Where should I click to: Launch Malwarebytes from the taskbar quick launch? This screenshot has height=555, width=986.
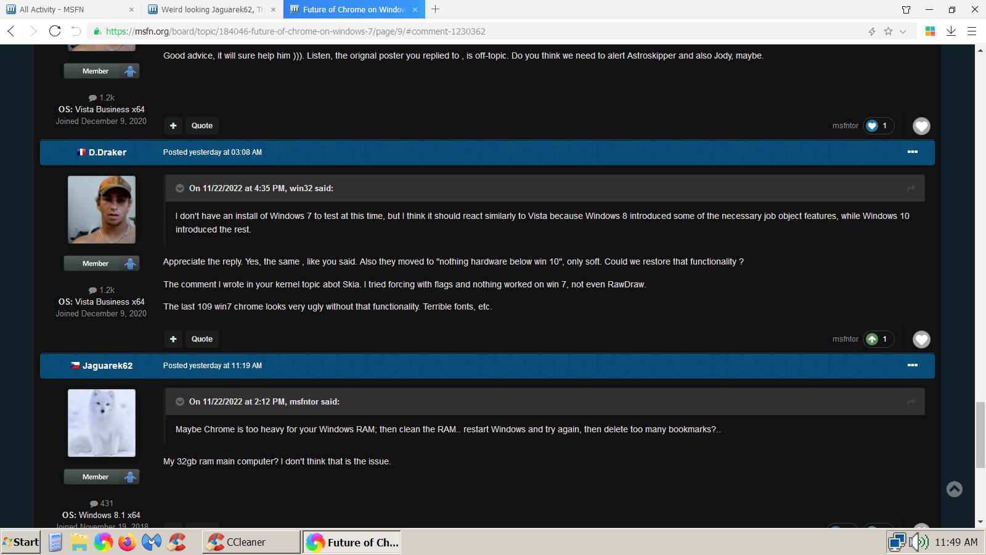[x=152, y=542]
